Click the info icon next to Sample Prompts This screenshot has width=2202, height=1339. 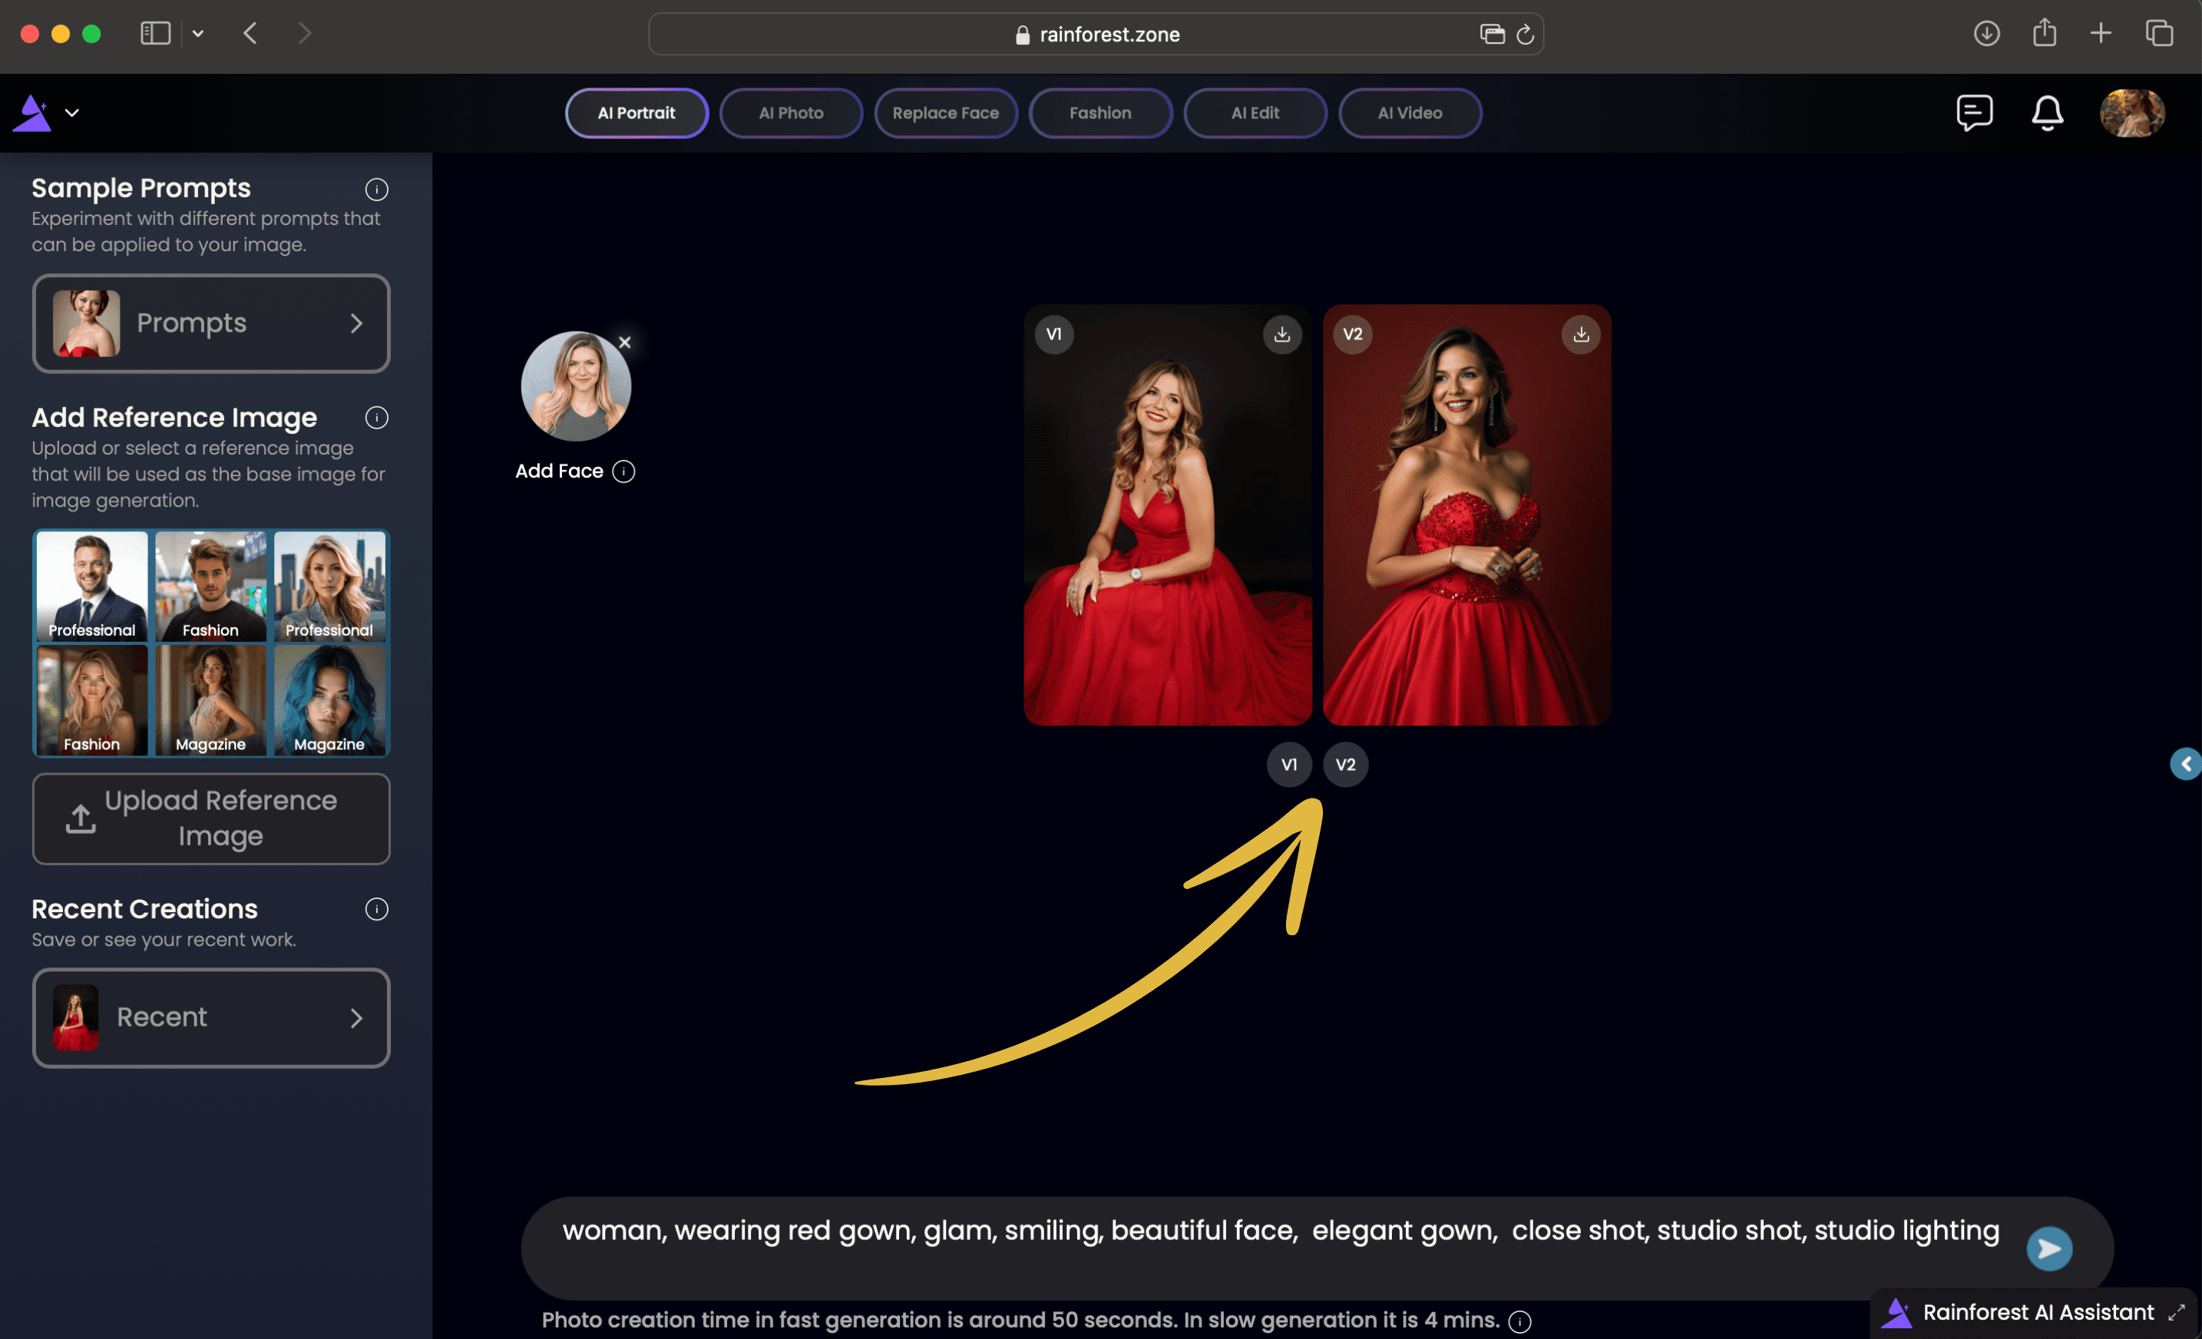click(376, 187)
